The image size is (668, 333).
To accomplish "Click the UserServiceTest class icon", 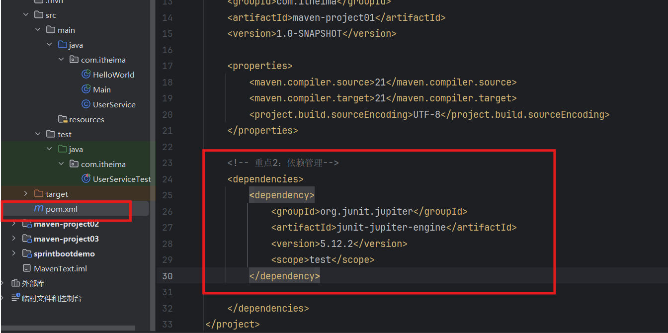I will 86,179.
